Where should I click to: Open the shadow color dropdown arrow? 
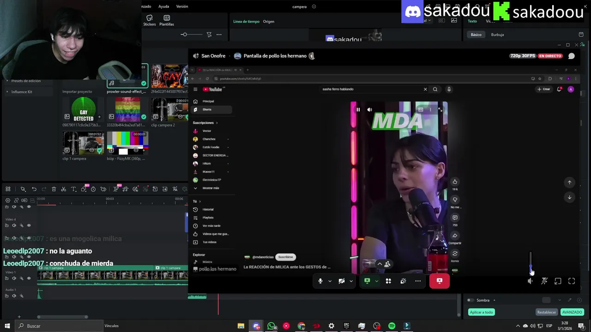560,300
